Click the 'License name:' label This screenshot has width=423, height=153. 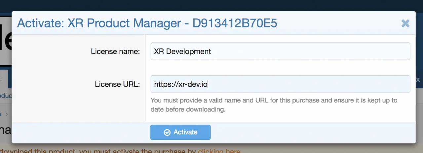pos(115,51)
